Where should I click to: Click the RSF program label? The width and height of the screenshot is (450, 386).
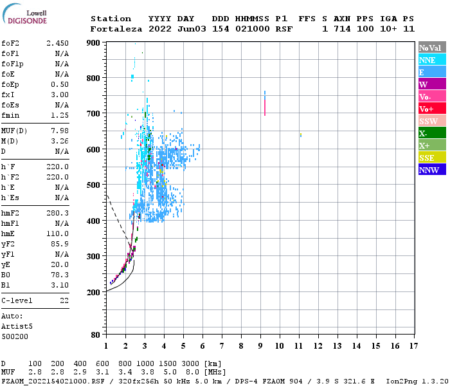click(x=284, y=29)
